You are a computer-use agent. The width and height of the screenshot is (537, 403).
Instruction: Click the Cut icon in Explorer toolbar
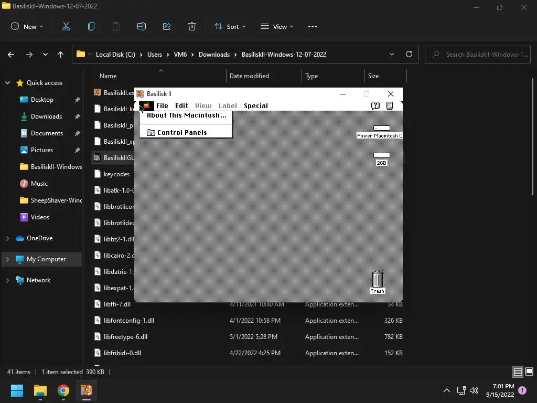pos(66,26)
